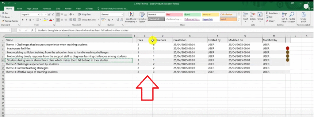Open Format as Table gallery
Screen dimensions: 314x117
[142, 17]
